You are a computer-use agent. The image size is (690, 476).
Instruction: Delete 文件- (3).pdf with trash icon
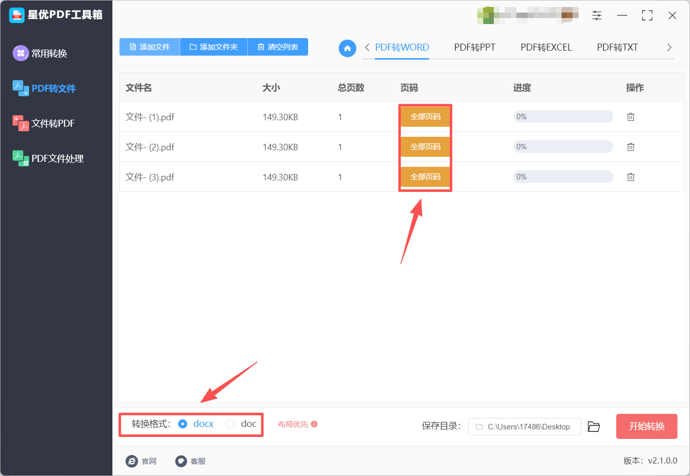pos(631,177)
